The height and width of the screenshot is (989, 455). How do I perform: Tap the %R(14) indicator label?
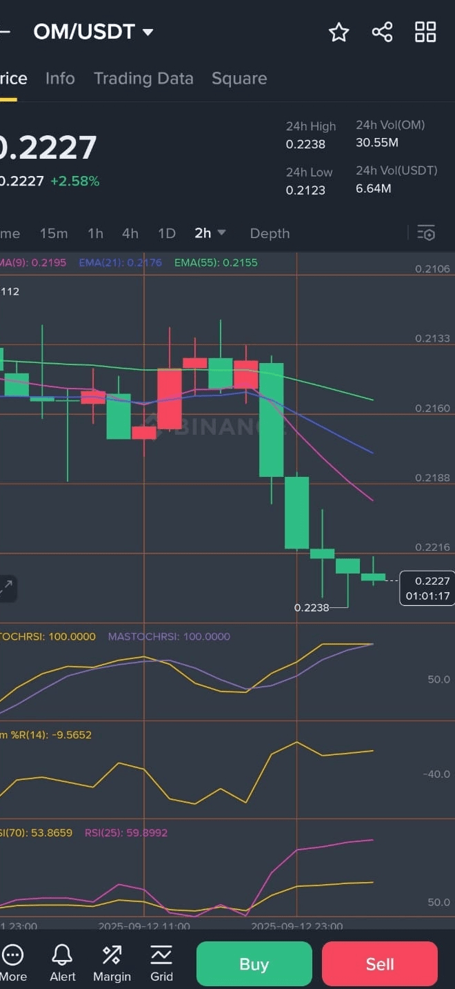tap(45, 734)
